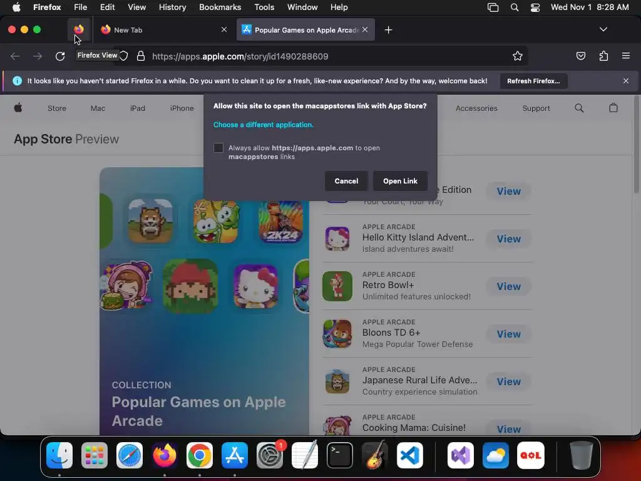Close the Popular Games on Apple Arcade tab
The image size is (641, 481).
coord(365,29)
